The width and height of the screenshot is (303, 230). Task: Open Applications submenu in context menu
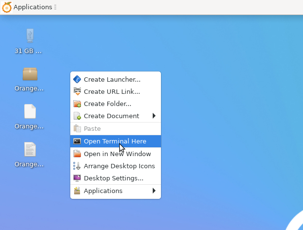tap(115, 191)
